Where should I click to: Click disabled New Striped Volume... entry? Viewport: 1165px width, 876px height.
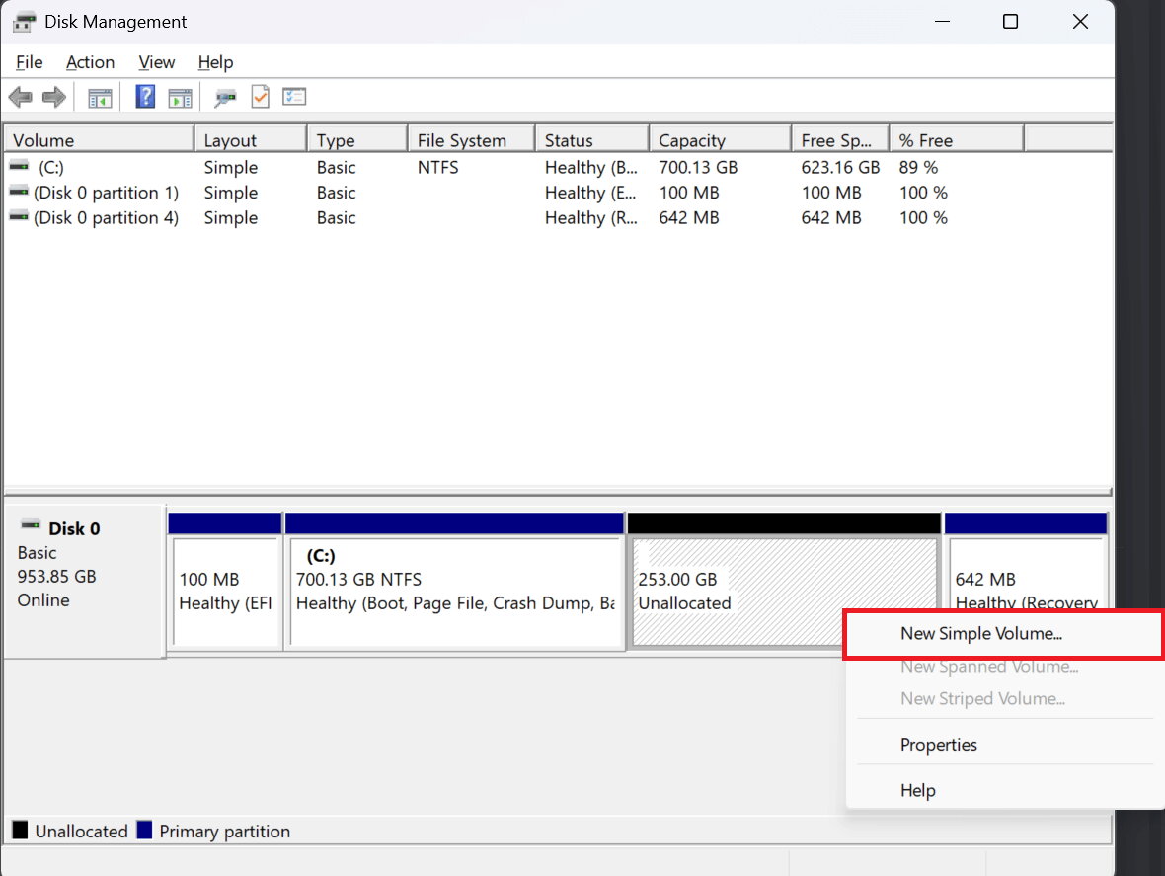point(1004,698)
